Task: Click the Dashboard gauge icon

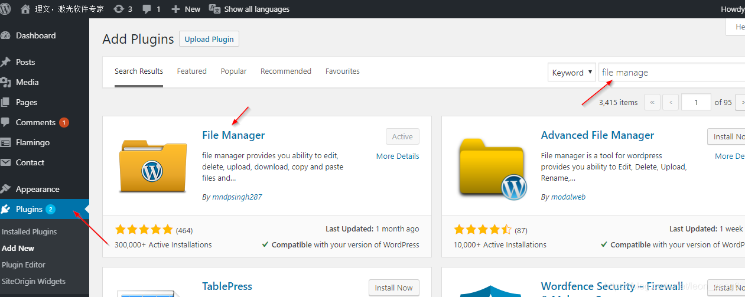Action: (5, 35)
